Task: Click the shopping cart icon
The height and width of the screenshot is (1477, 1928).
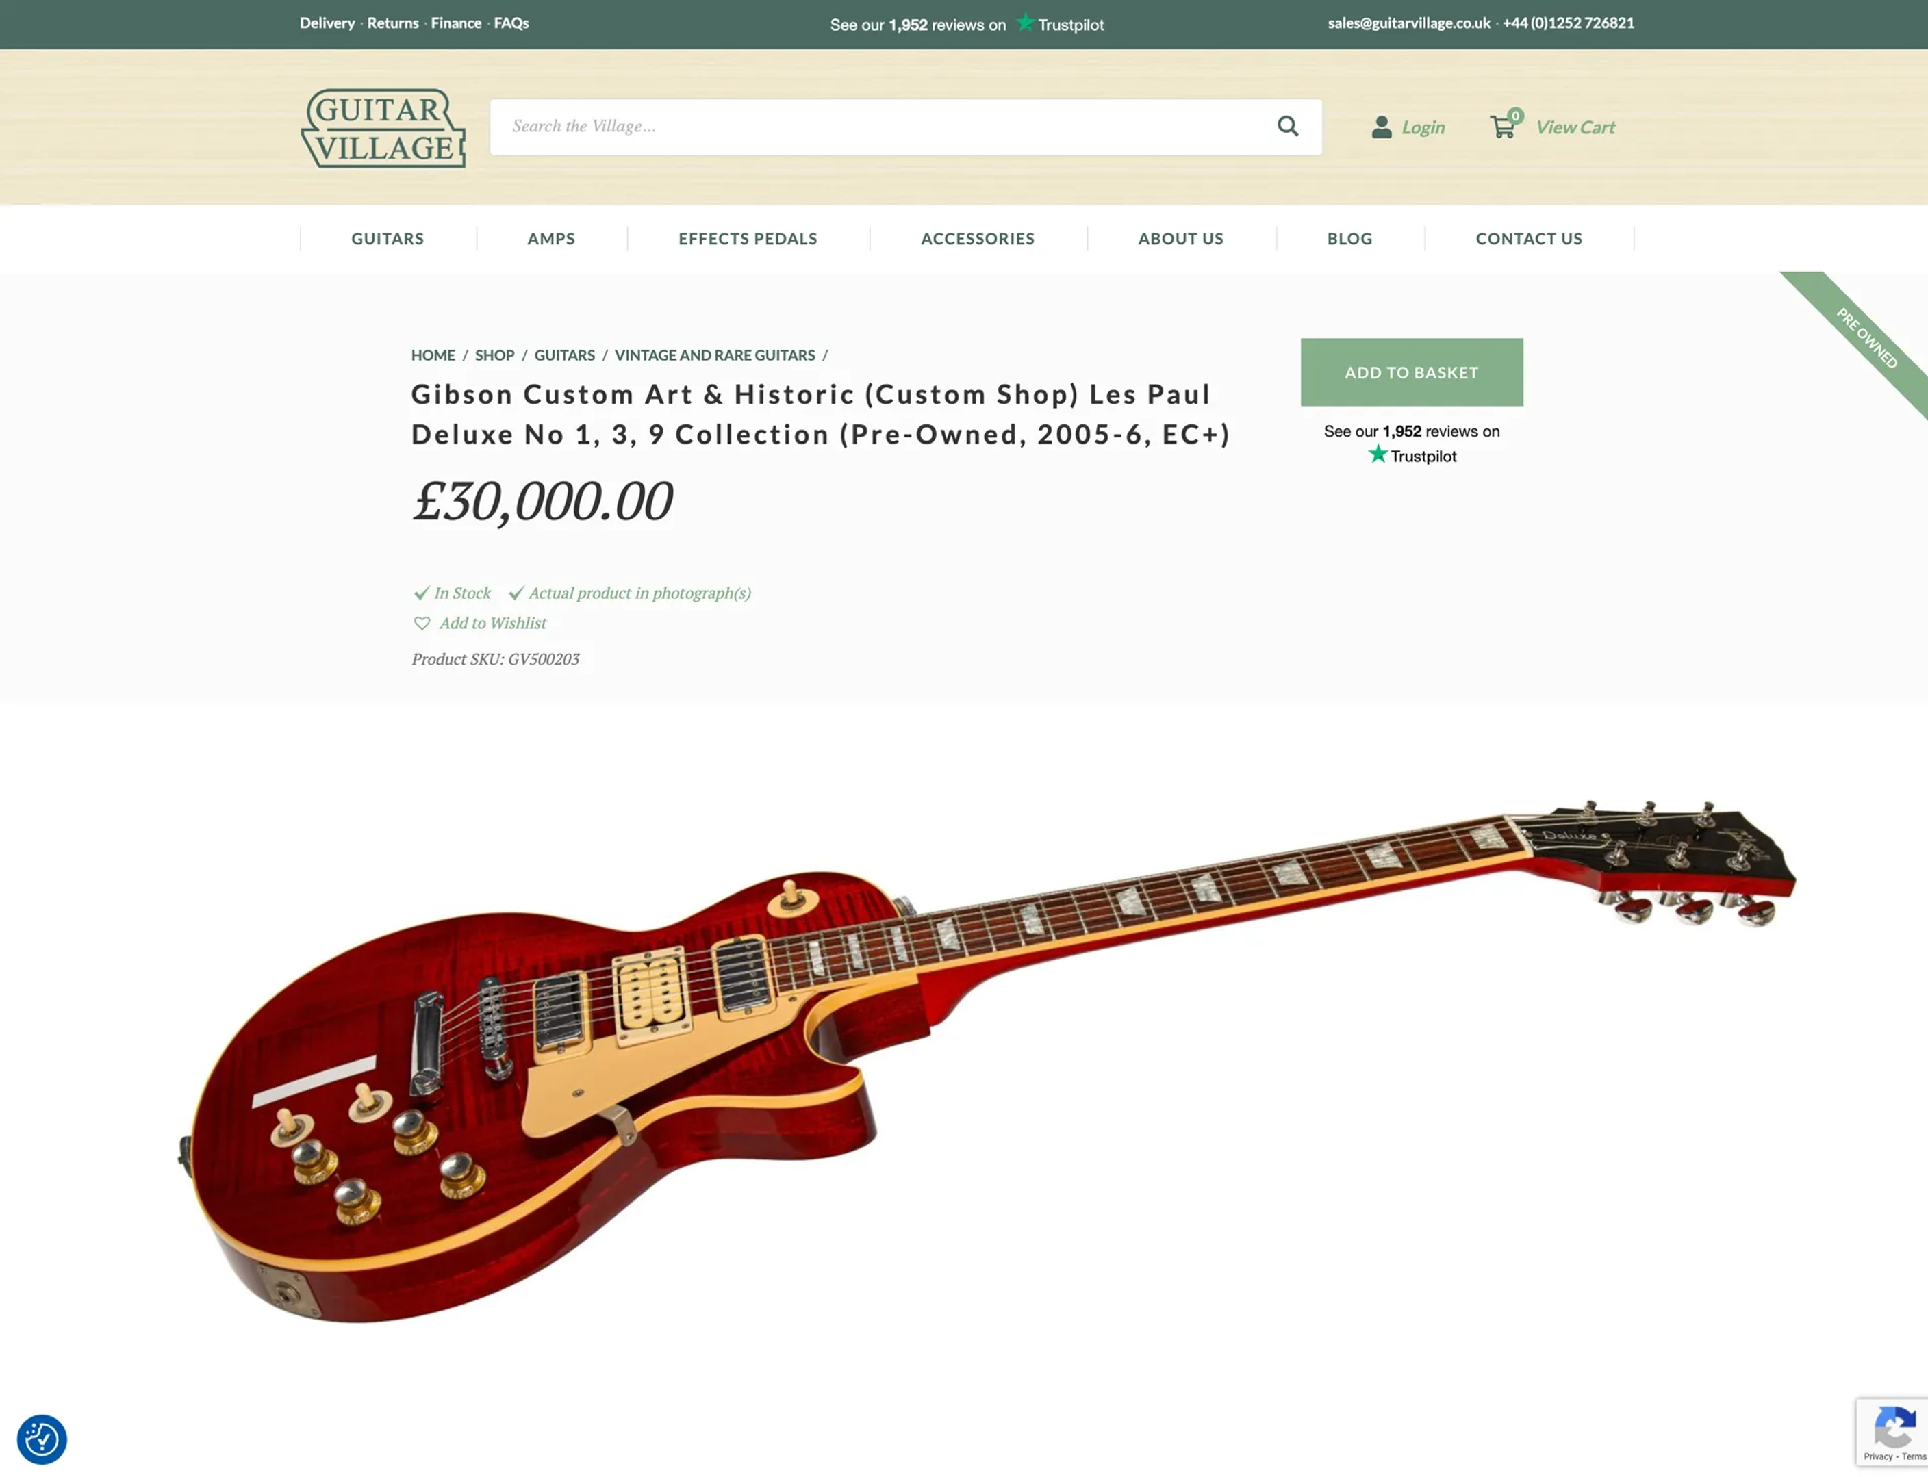Action: click(1504, 127)
